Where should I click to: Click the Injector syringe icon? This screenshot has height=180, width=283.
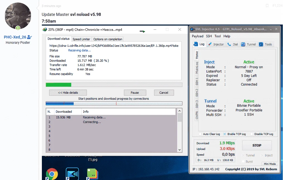point(210,44)
